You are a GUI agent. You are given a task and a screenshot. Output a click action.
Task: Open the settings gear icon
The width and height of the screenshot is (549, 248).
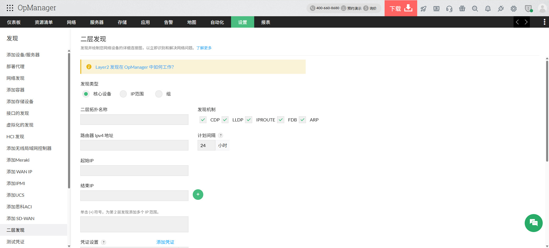(514, 9)
